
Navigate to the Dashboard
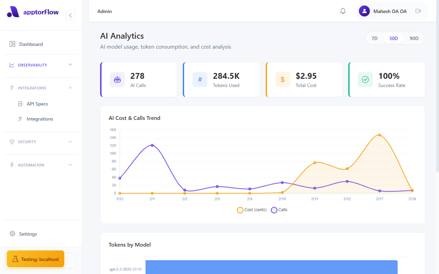(31, 44)
